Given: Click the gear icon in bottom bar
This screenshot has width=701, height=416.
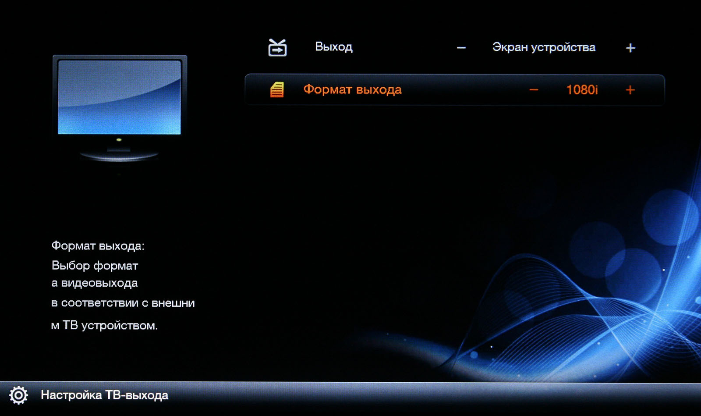Looking at the screenshot, I should (18, 395).
